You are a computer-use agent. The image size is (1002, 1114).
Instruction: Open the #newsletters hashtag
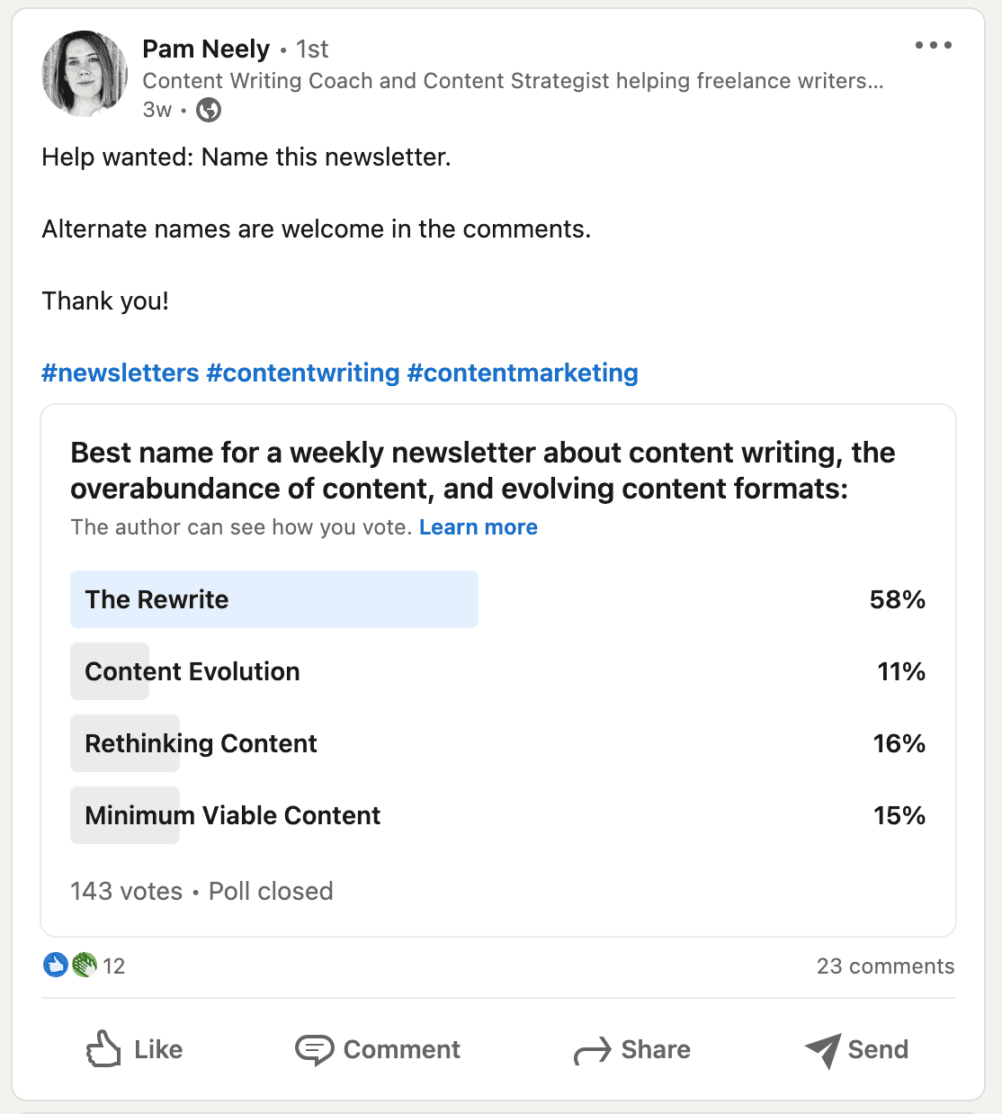121,373
